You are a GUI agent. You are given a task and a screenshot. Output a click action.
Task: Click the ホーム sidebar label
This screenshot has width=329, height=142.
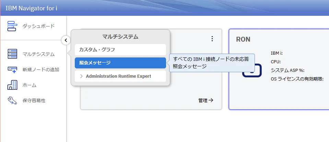coord(30,85)
